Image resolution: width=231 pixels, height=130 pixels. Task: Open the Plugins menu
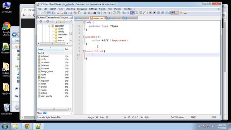118,9
